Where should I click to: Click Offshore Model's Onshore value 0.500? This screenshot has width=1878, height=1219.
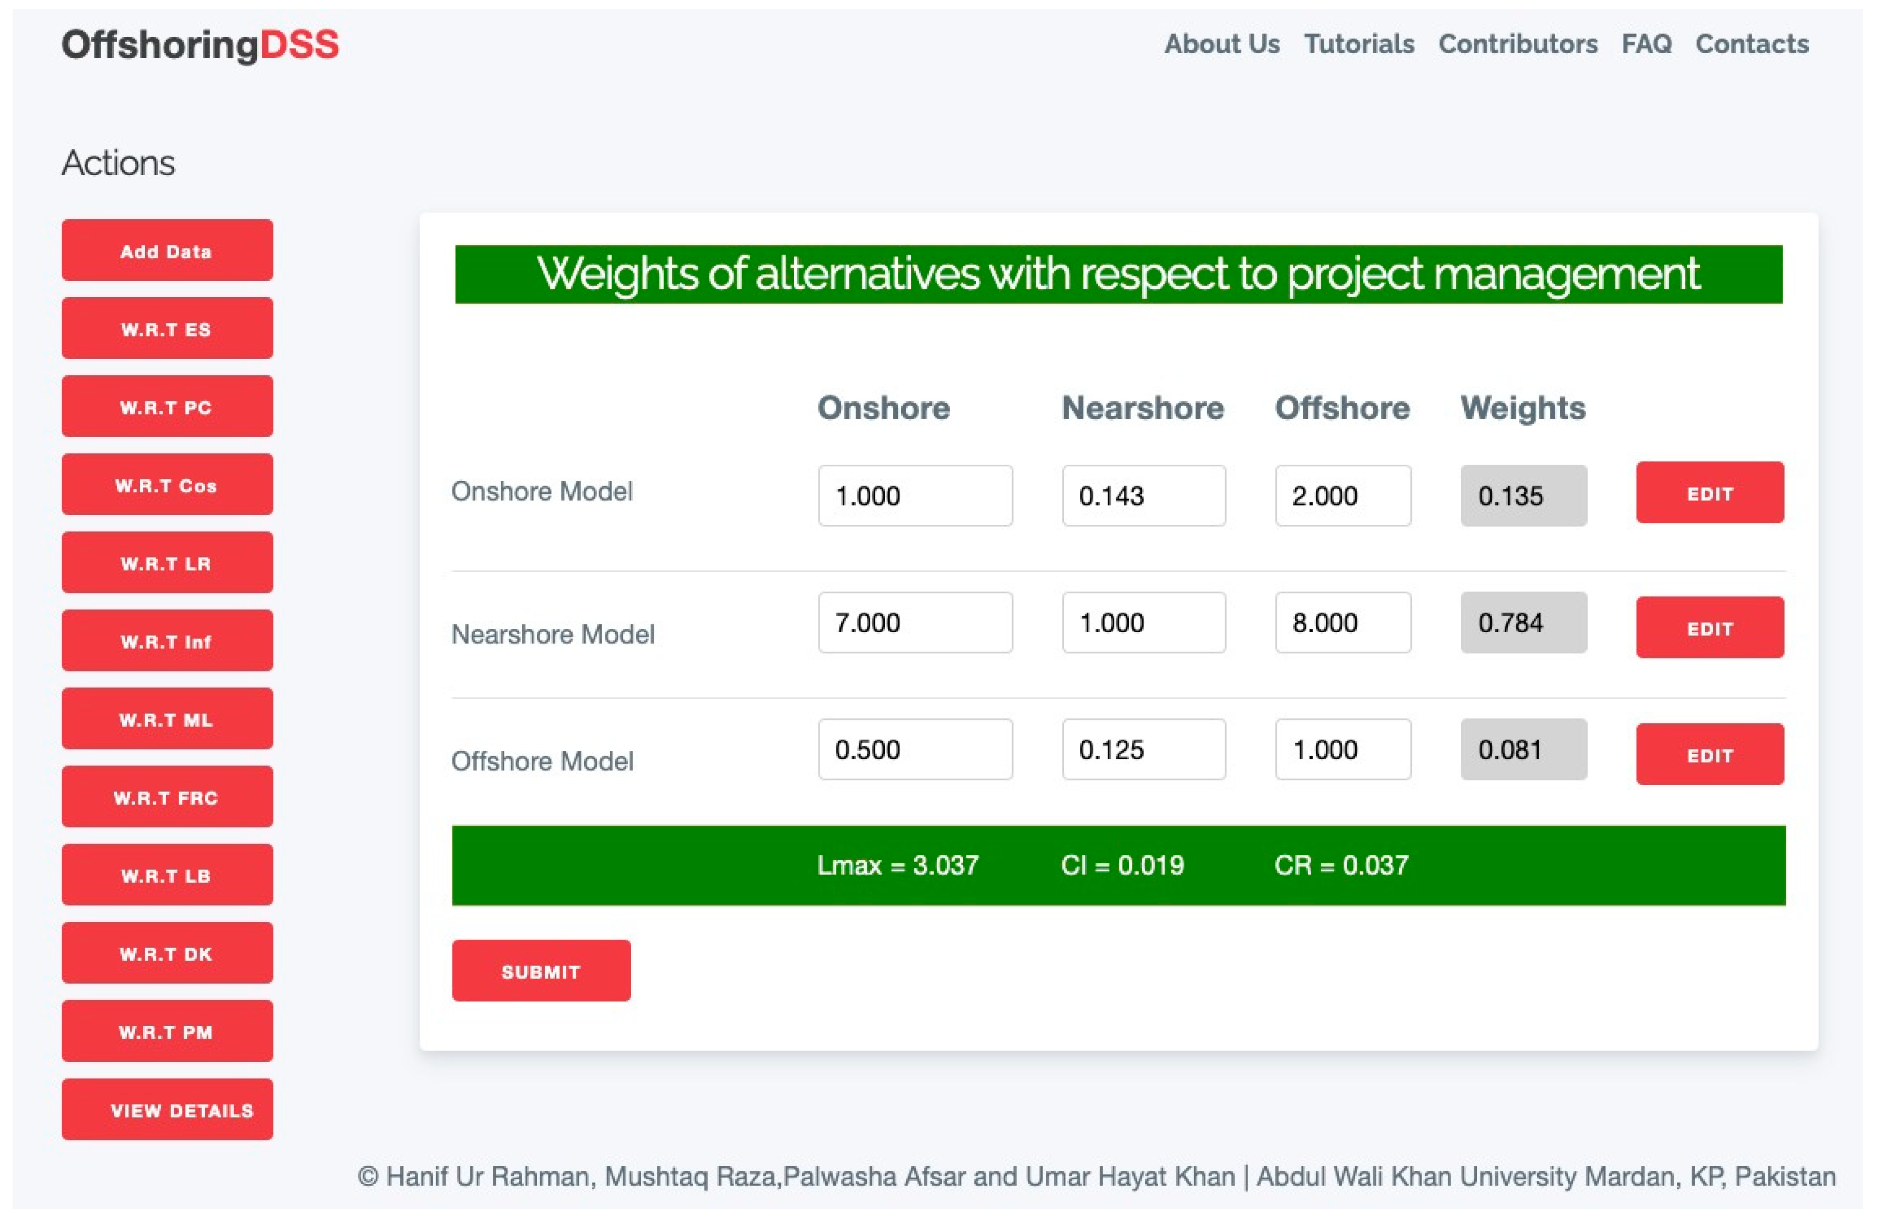coord(914,749)
